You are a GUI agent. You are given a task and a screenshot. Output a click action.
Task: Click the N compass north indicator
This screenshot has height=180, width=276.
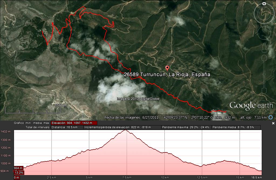[264, 4]
